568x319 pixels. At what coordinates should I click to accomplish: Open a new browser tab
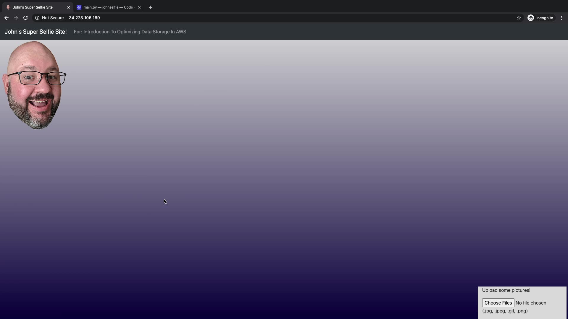(151, 7)
